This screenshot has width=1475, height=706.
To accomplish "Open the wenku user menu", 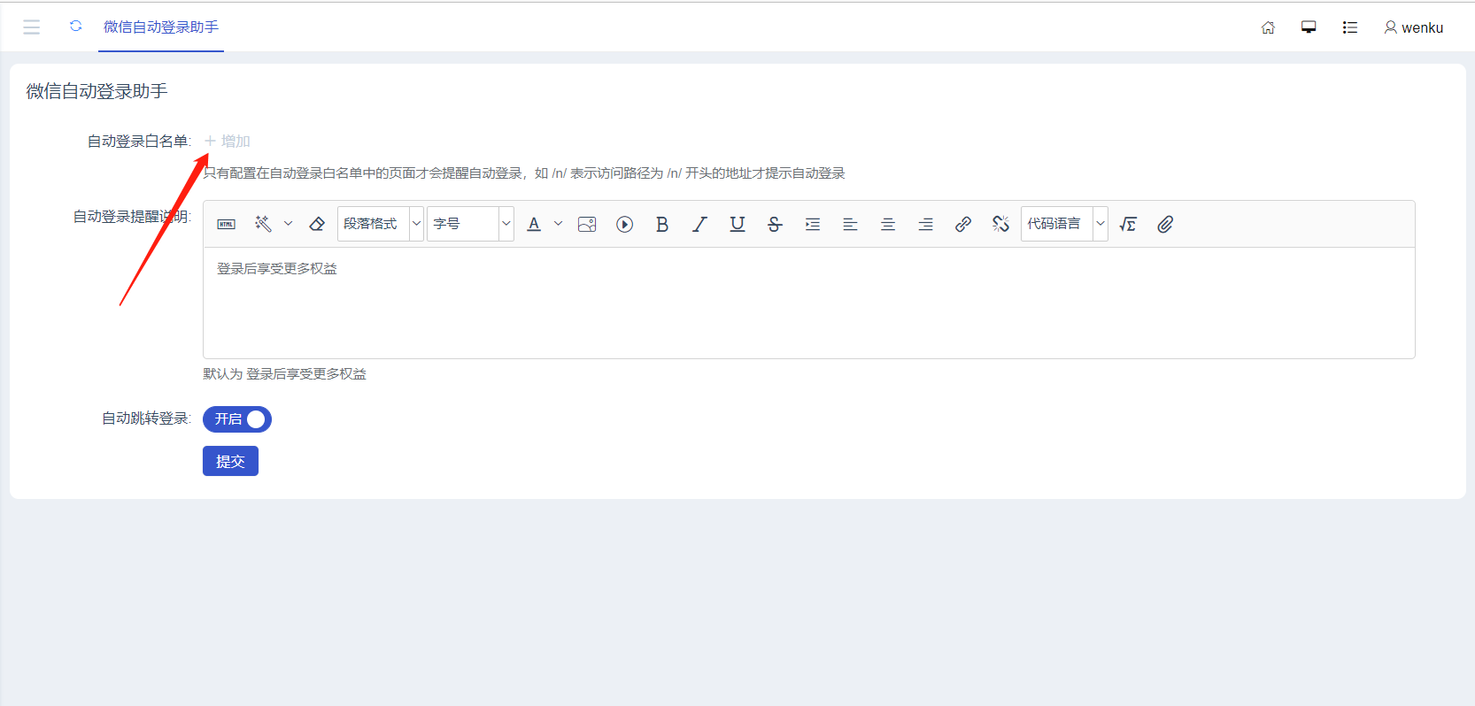I will coord(1414,27).
